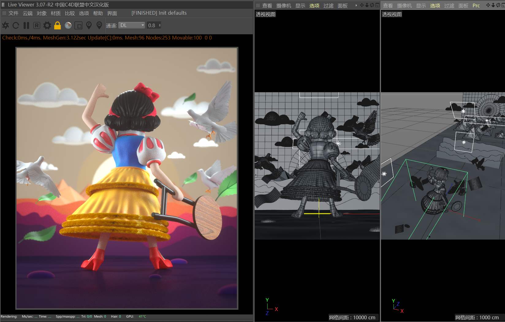Toggle the resolution lock icon
The image size is (505, 322).
[x=58, y=25]
